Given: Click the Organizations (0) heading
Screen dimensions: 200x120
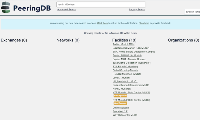Looking at the screenshot, I should point(183,40).
